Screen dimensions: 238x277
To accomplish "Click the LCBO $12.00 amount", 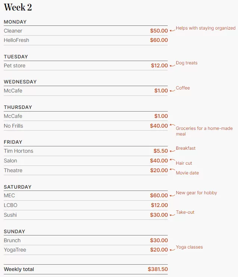I will [x=160, y=205].
